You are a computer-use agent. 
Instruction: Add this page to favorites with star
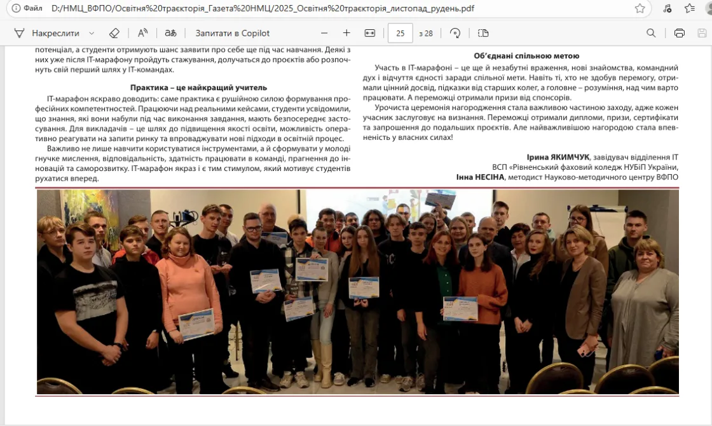(x=640, y=8)
